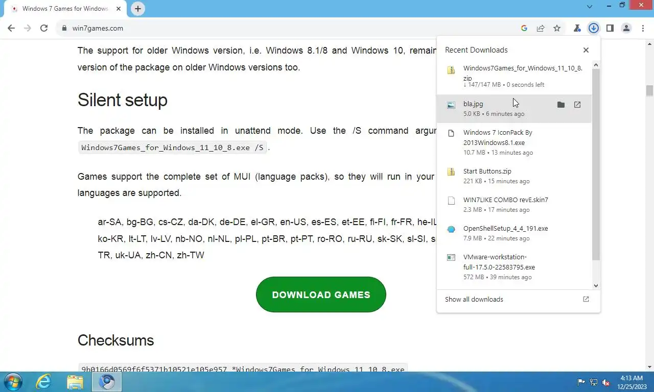Viewport: 654px width, 392px height.
Task: Open File Explorer from taskbar
Action: [75, 382]
